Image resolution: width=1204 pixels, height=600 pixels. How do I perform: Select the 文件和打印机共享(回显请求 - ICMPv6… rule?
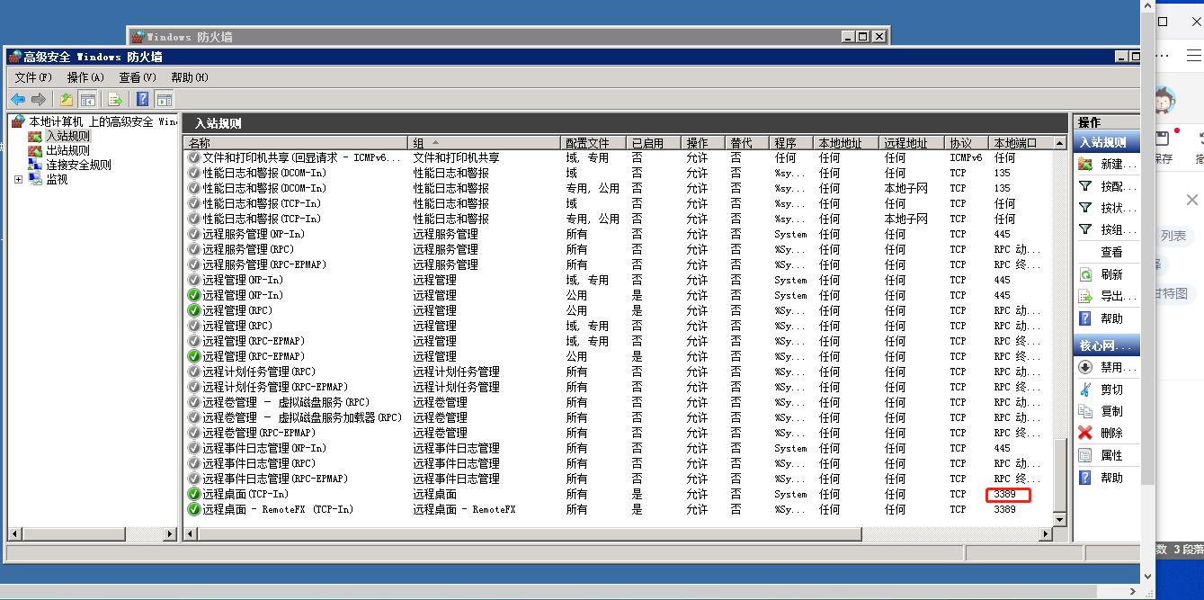click(x=619, y=157)
